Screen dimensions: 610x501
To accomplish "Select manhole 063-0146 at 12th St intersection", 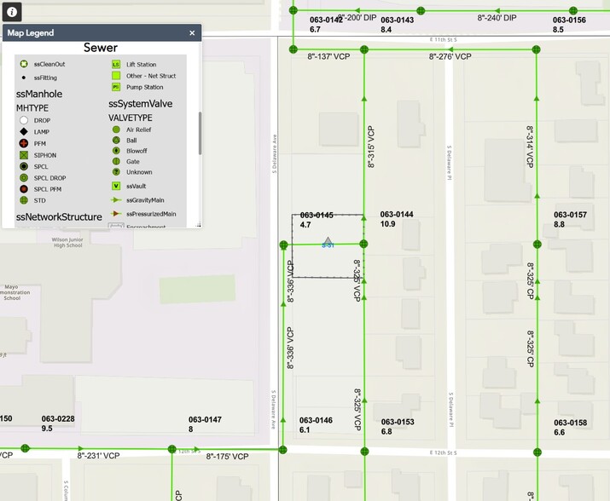I will pos(283,449).
